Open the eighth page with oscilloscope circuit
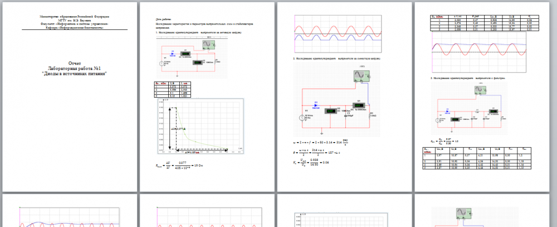This screenshot has width=557, height=227. 483,210
